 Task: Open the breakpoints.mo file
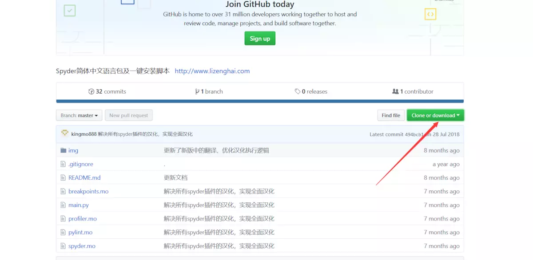tap(88, 191)
